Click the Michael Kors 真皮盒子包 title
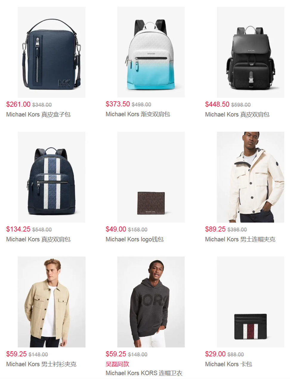Viewport: 290px width, 379px height. pyautogui.click(x=38, y=114)
